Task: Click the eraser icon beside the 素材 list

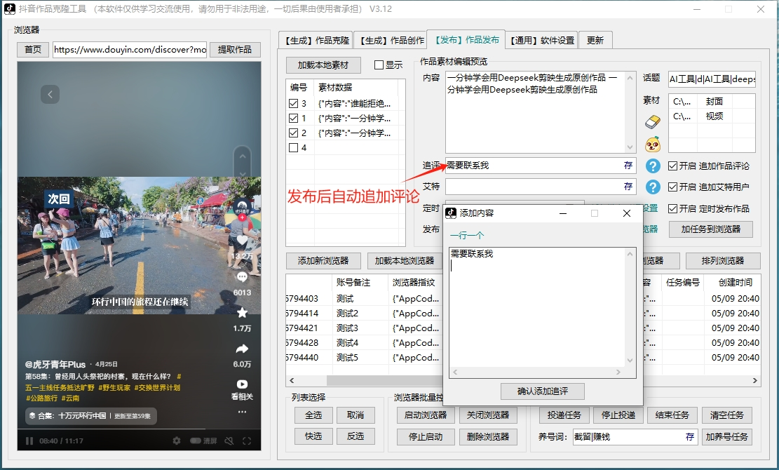Action: click(651, 122)
